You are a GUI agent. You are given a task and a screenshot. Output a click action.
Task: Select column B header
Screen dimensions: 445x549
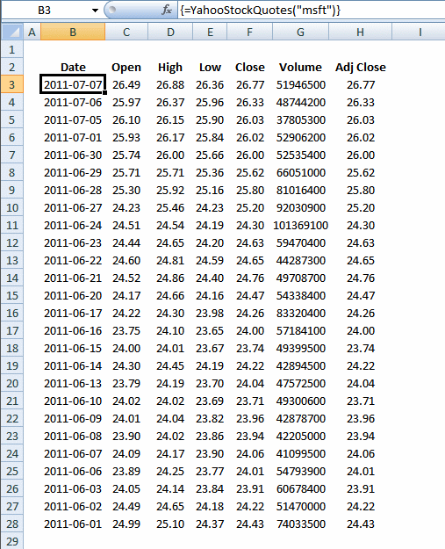point(73,33)
